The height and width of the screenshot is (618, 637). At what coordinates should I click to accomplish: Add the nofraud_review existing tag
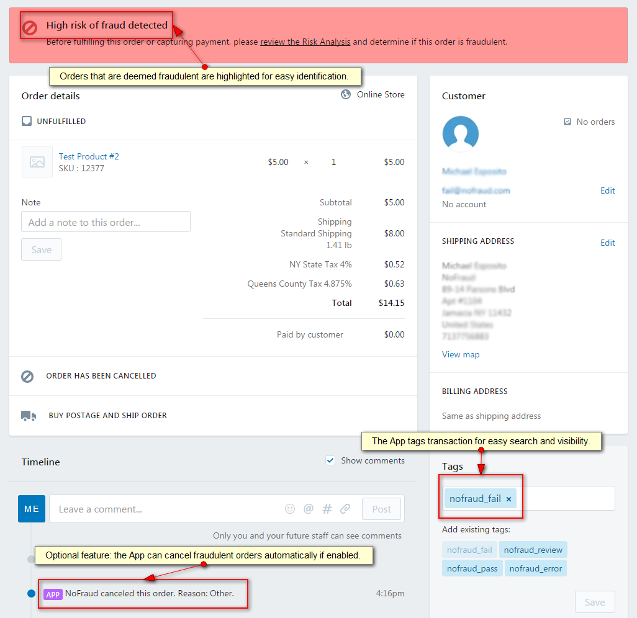point(533,549)
